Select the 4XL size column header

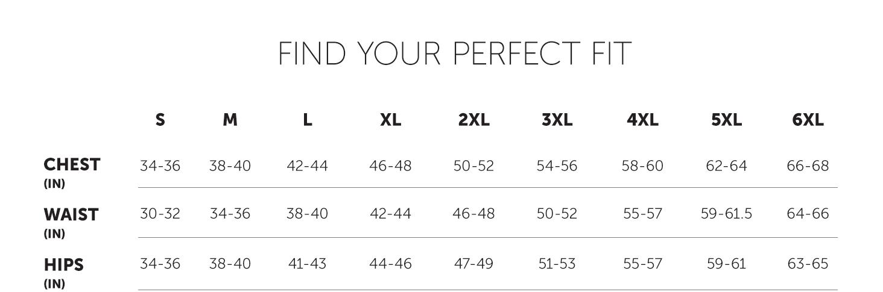click(642, 120)
